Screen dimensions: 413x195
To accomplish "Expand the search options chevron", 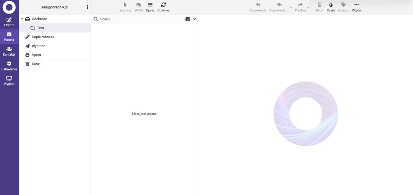I will click(195, 19).
